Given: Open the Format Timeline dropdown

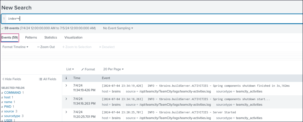Looking at the screenshot, I should [15, 47].
